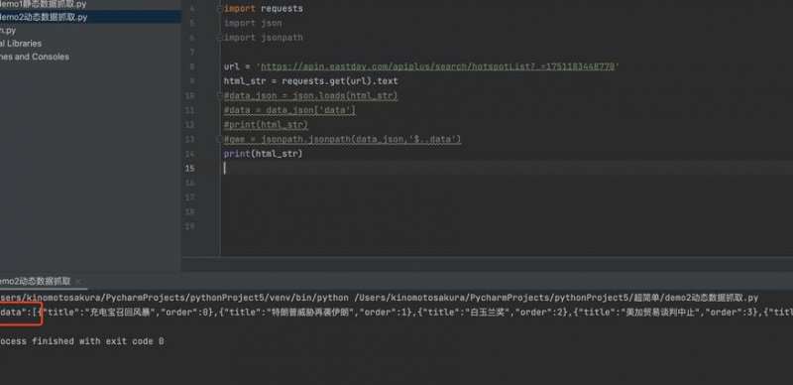Click '充电宝召回风暴' title in console output
Screen dimensions: 793x385
[x=121, y=313]
